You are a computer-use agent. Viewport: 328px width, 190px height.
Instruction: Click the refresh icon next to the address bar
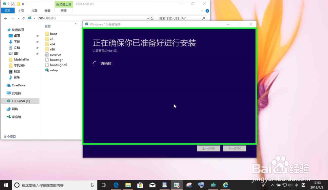pyautogui.click(x=152, y=18)
